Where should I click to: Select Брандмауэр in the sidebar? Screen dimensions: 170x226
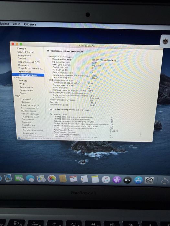(26, 87)
